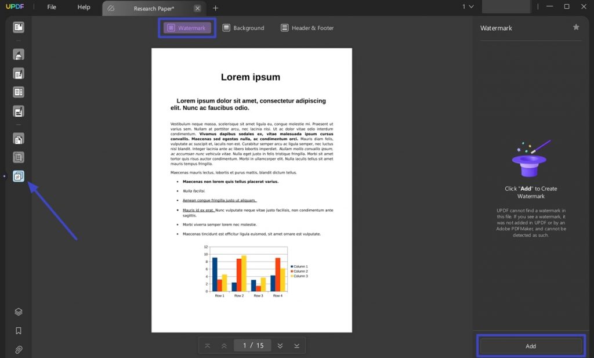Open the Help menu
The image size is (594, 358).
83,7
